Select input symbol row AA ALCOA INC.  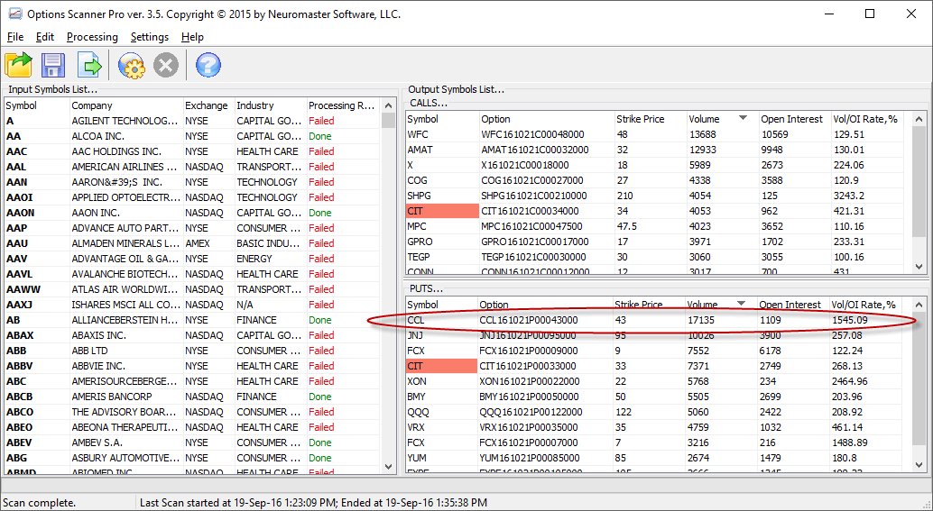click(x=191, y=136)
